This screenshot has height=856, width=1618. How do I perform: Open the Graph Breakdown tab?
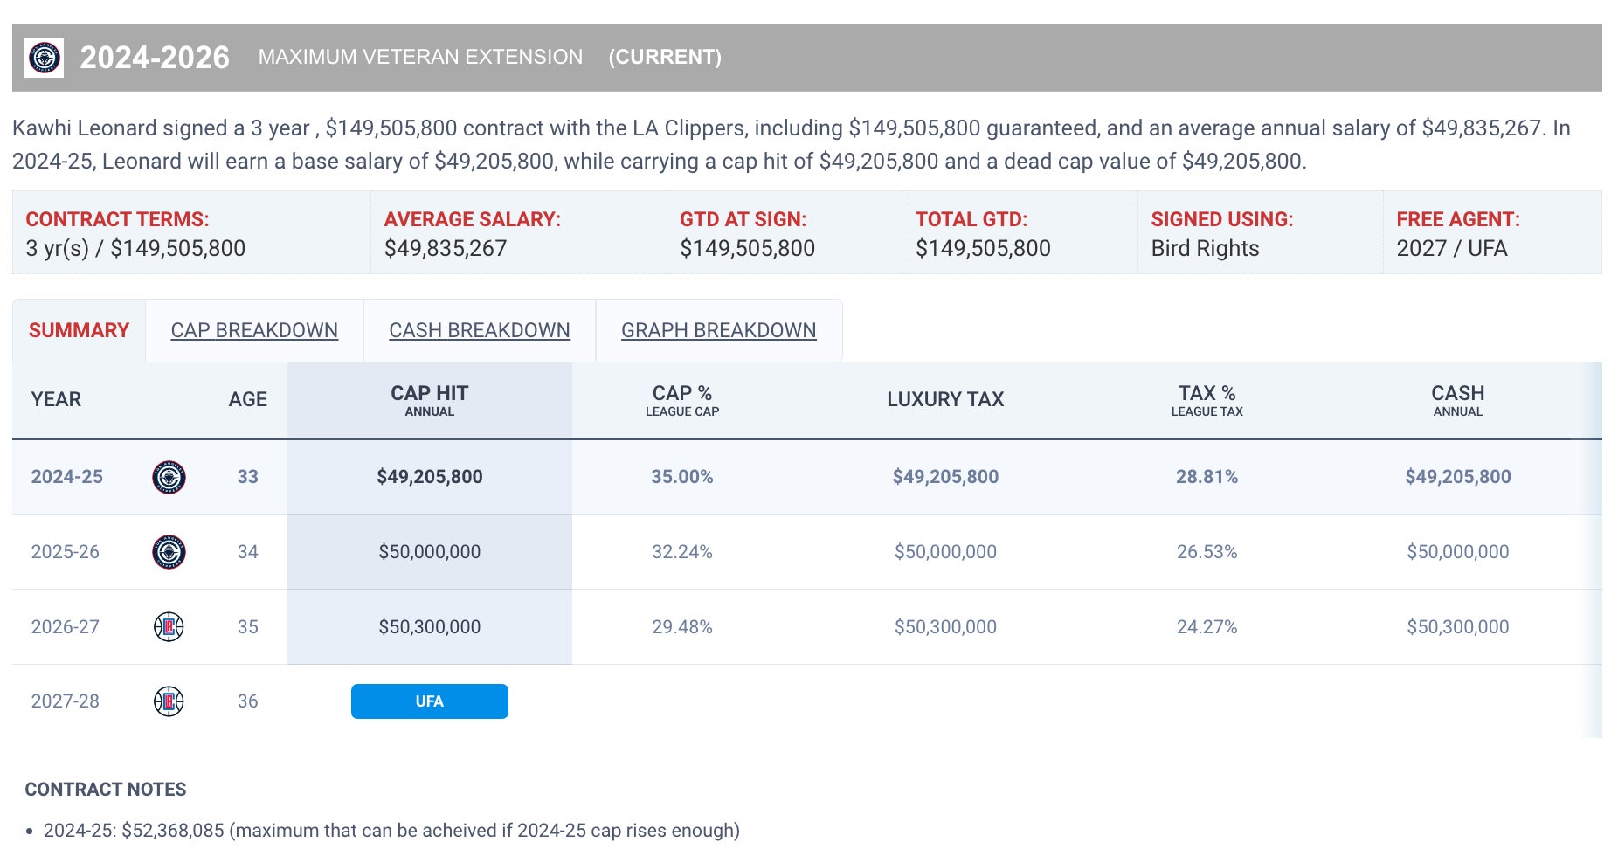(718, 330)
